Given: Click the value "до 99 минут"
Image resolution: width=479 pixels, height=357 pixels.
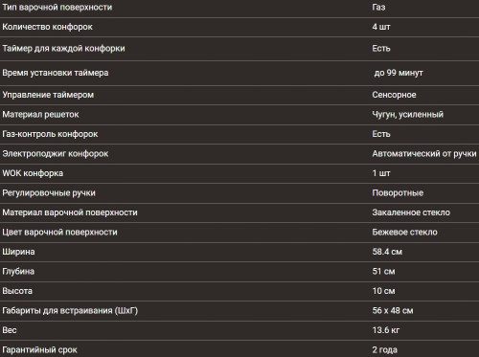Looking at the screenshot, I should tap(399, 73).
